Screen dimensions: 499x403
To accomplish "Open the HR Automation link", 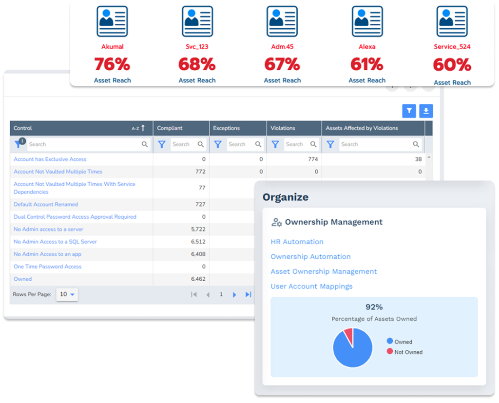I will pos(297,242).
